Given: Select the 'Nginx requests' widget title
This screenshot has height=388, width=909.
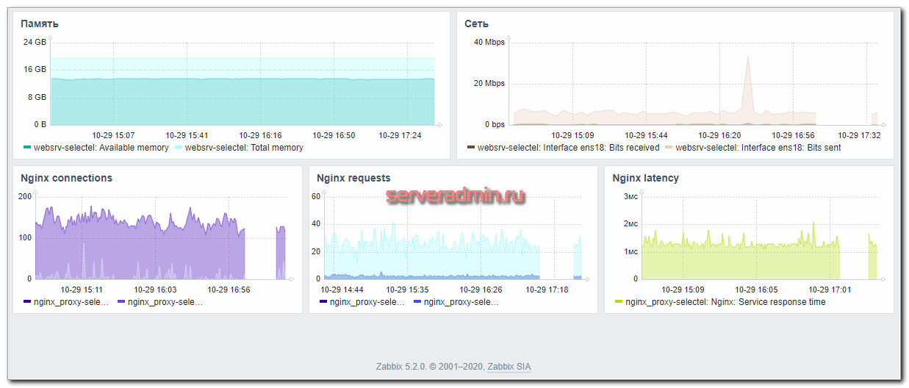Looking at the screenshot, I should tap(353, 178).
